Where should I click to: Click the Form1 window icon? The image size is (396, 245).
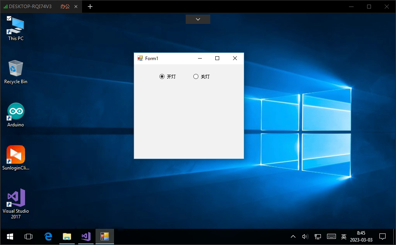click(x=140, y=58)
